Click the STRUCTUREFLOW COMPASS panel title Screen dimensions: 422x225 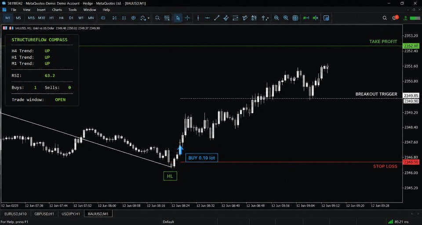tap(40, 40)
